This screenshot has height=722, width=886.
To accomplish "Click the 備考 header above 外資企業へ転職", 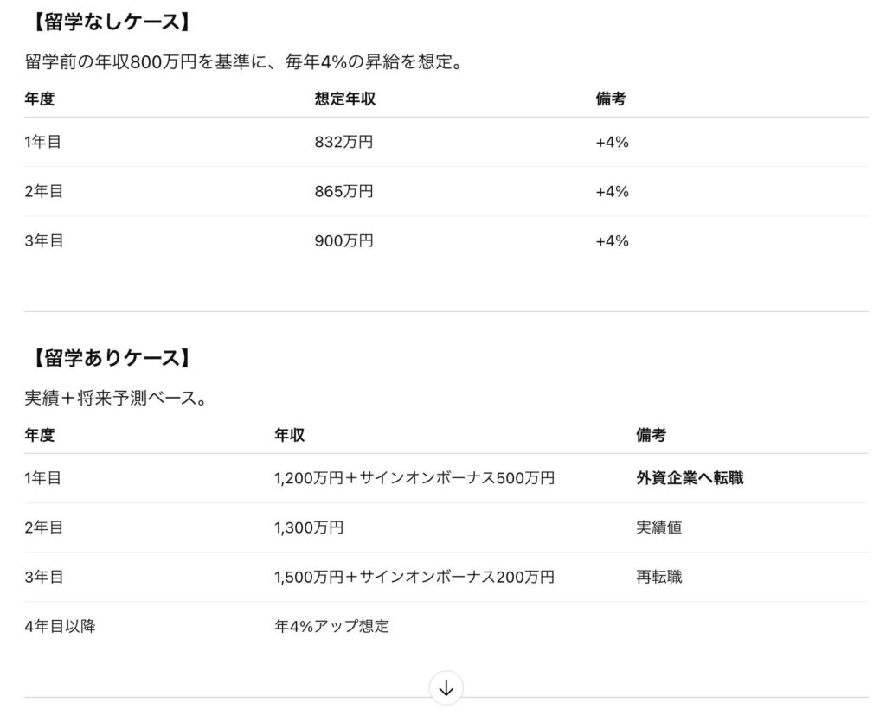I will click(x=651, y=435).
